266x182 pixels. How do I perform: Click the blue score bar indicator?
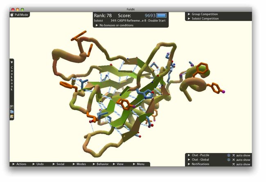162,16
